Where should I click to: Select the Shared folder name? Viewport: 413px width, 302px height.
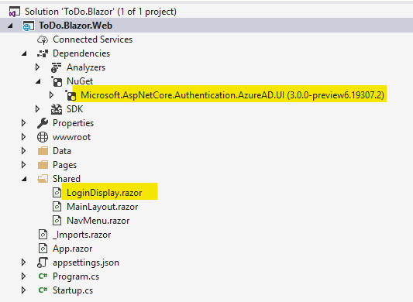click(67, 179)
